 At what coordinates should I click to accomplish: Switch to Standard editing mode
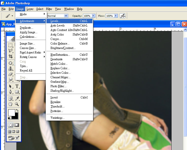pyautogui.click(x=10, y=125)
